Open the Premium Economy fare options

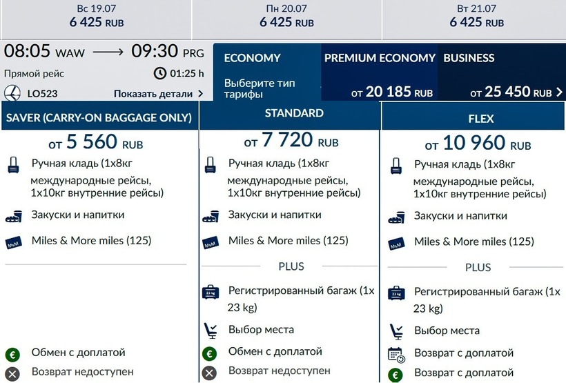[x=379, y=74]
